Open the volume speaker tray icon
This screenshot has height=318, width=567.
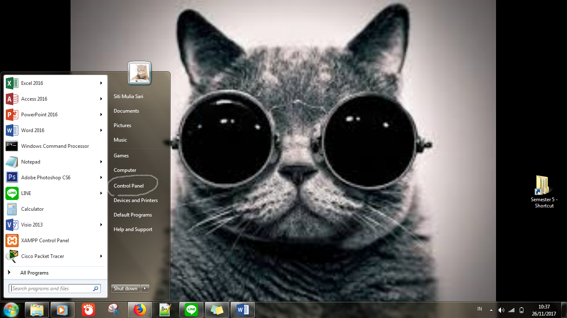point(501,310)
